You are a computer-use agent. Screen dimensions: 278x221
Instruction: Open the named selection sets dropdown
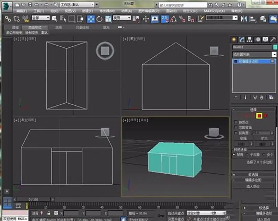(x=222, y=18)
